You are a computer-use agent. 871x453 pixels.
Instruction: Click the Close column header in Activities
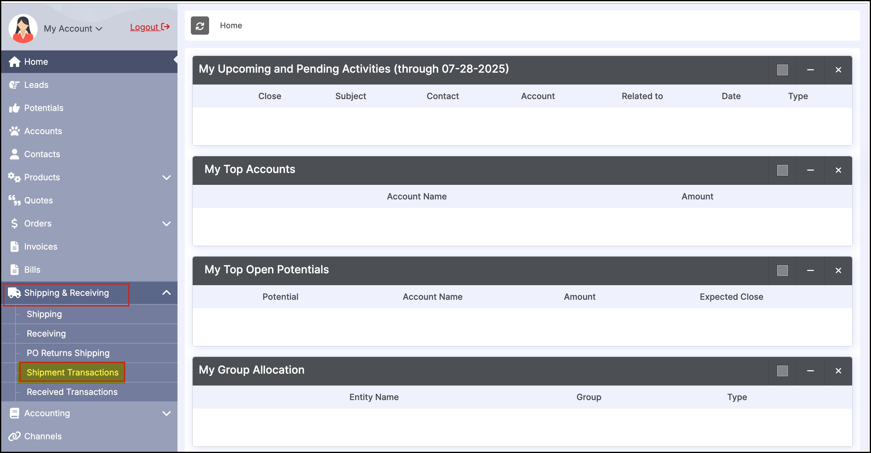coord(270,96)
